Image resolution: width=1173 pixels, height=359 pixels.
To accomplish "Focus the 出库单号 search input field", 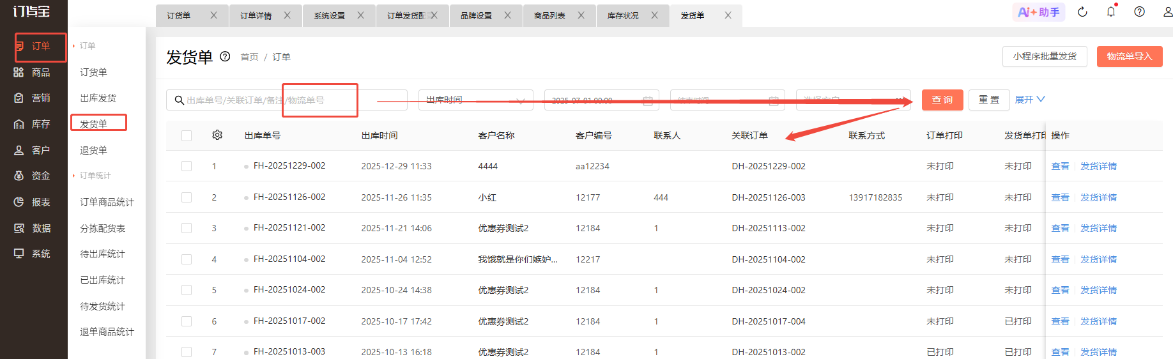I will (287, 100).
